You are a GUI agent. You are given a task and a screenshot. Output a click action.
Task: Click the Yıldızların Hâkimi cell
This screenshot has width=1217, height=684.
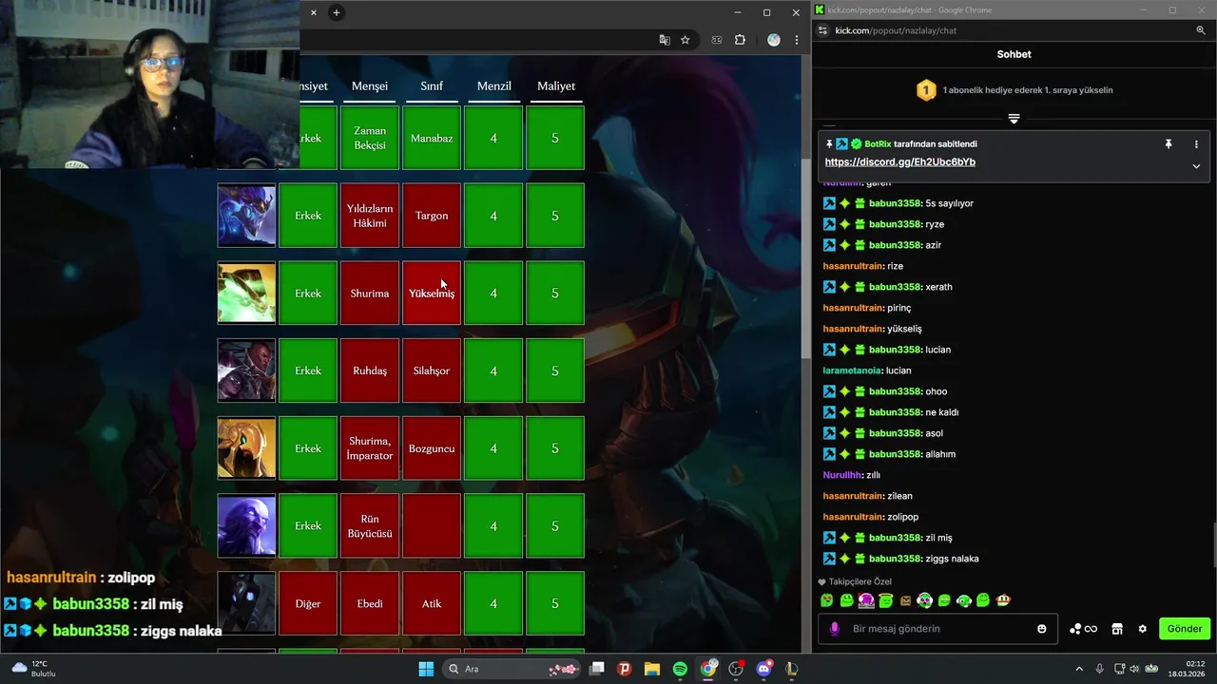(x=370, y=216)
